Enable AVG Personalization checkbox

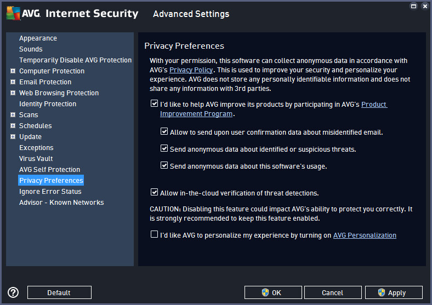(x=154, y=234)
